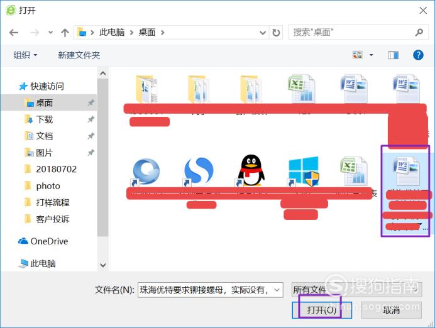The image size is (435, 328).
Task: Select the Excel file in second row
Action: tap(354, 171)
